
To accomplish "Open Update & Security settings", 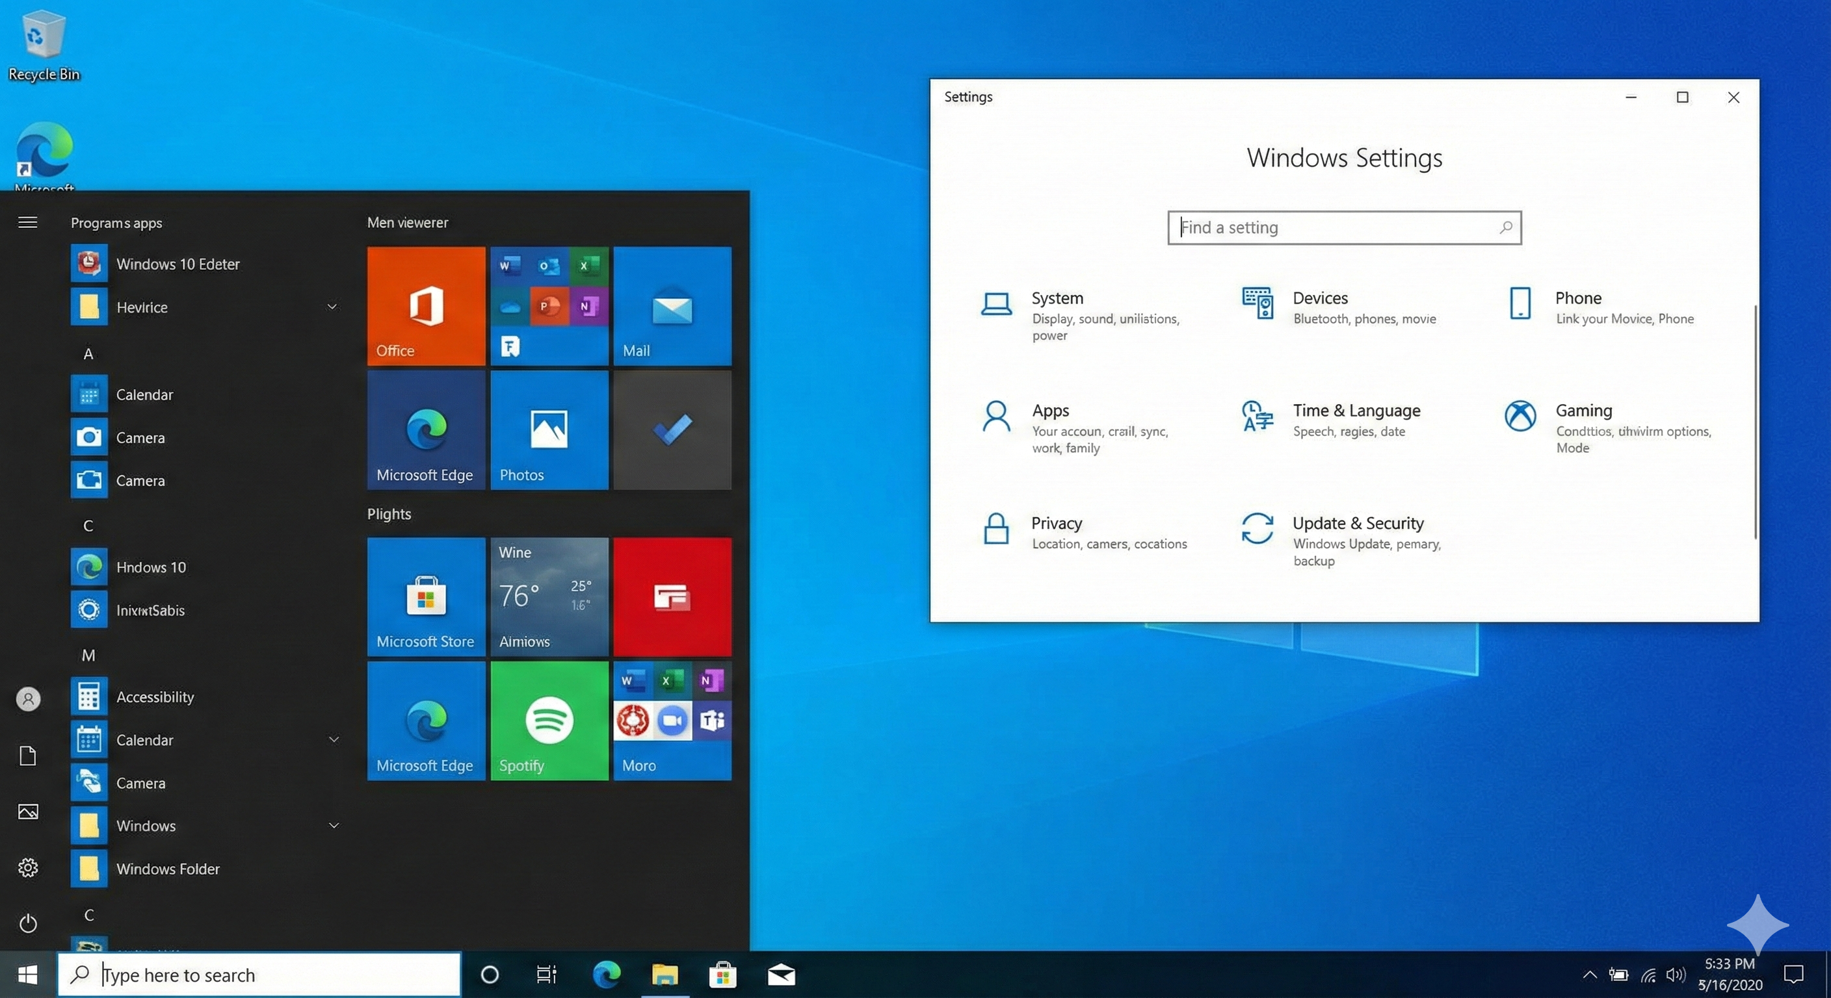I will pos(1357,524).
